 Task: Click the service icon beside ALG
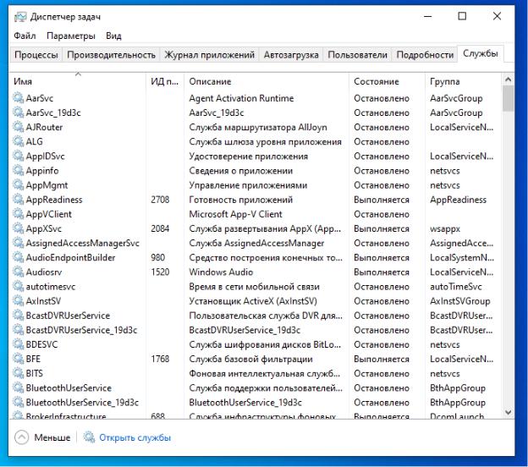point(18,141)
